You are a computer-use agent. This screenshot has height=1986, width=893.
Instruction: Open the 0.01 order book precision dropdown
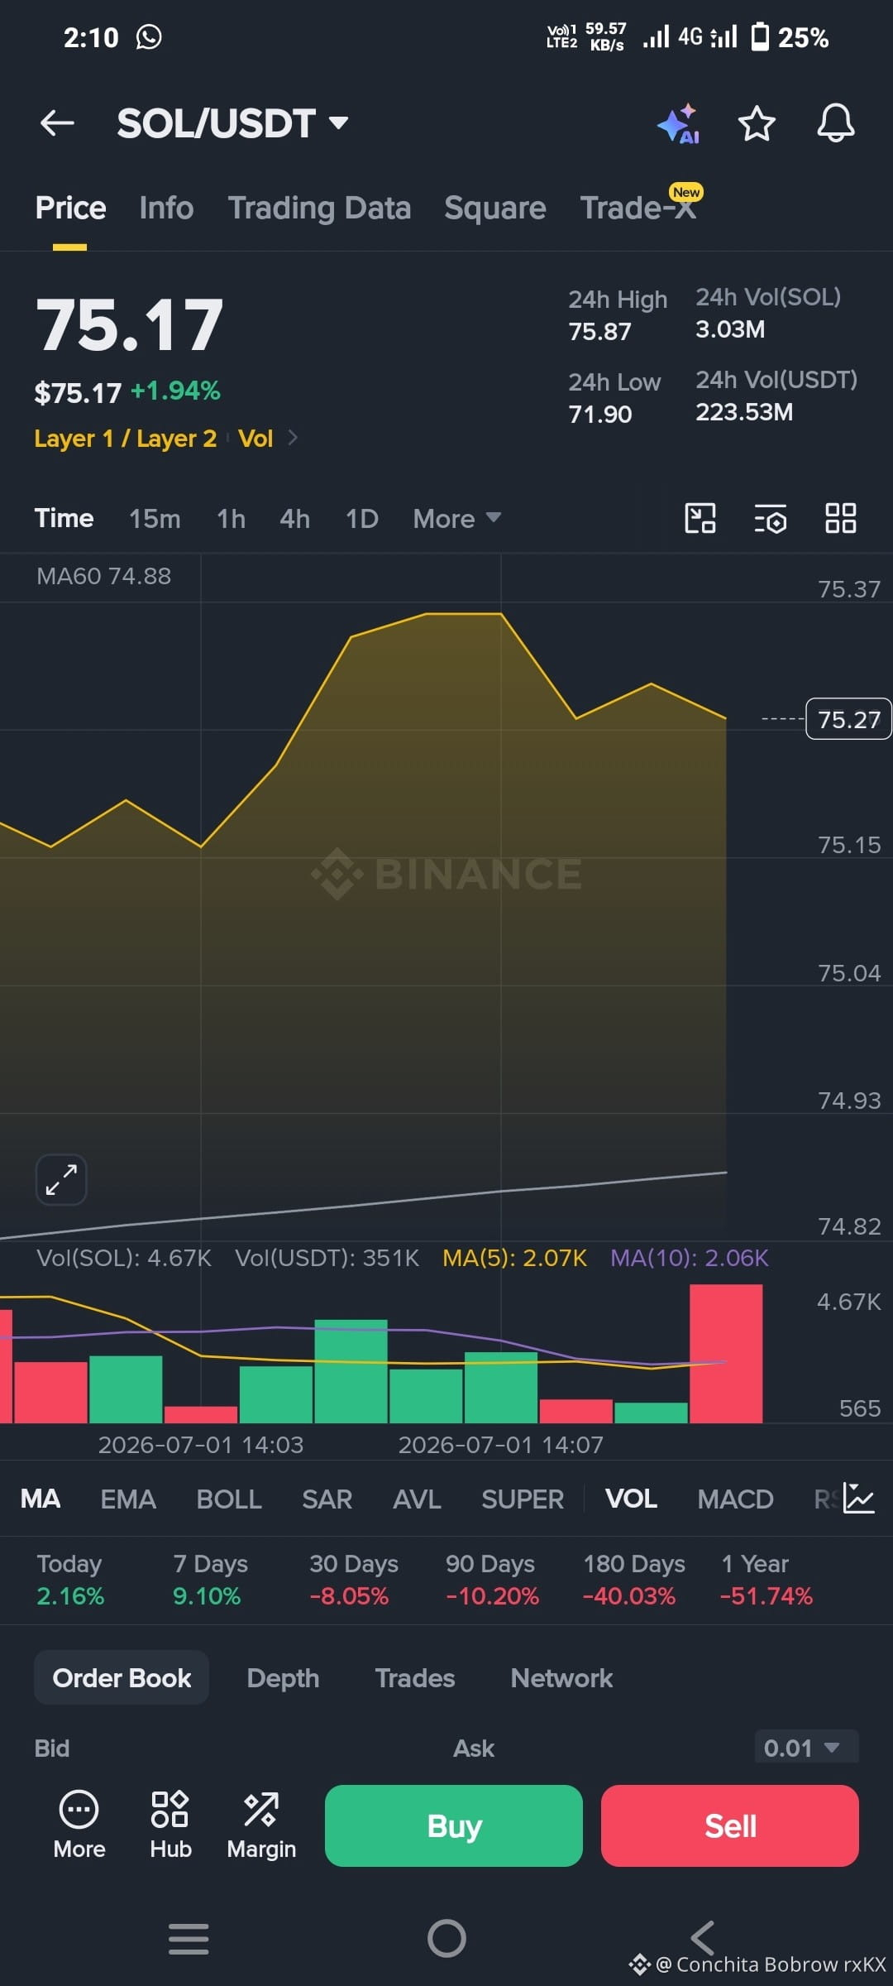tap(806, 1748)
